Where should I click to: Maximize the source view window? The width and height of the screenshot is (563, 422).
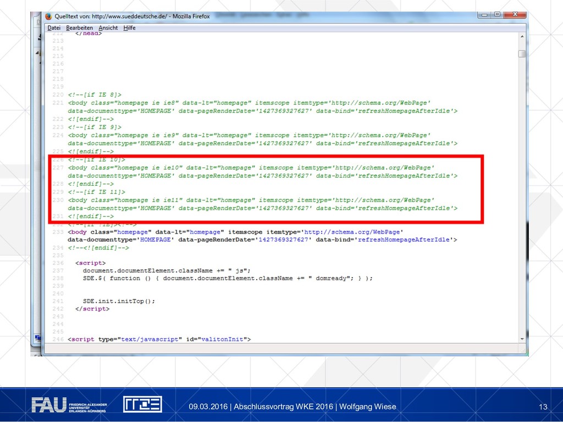(x=497, y=15)
